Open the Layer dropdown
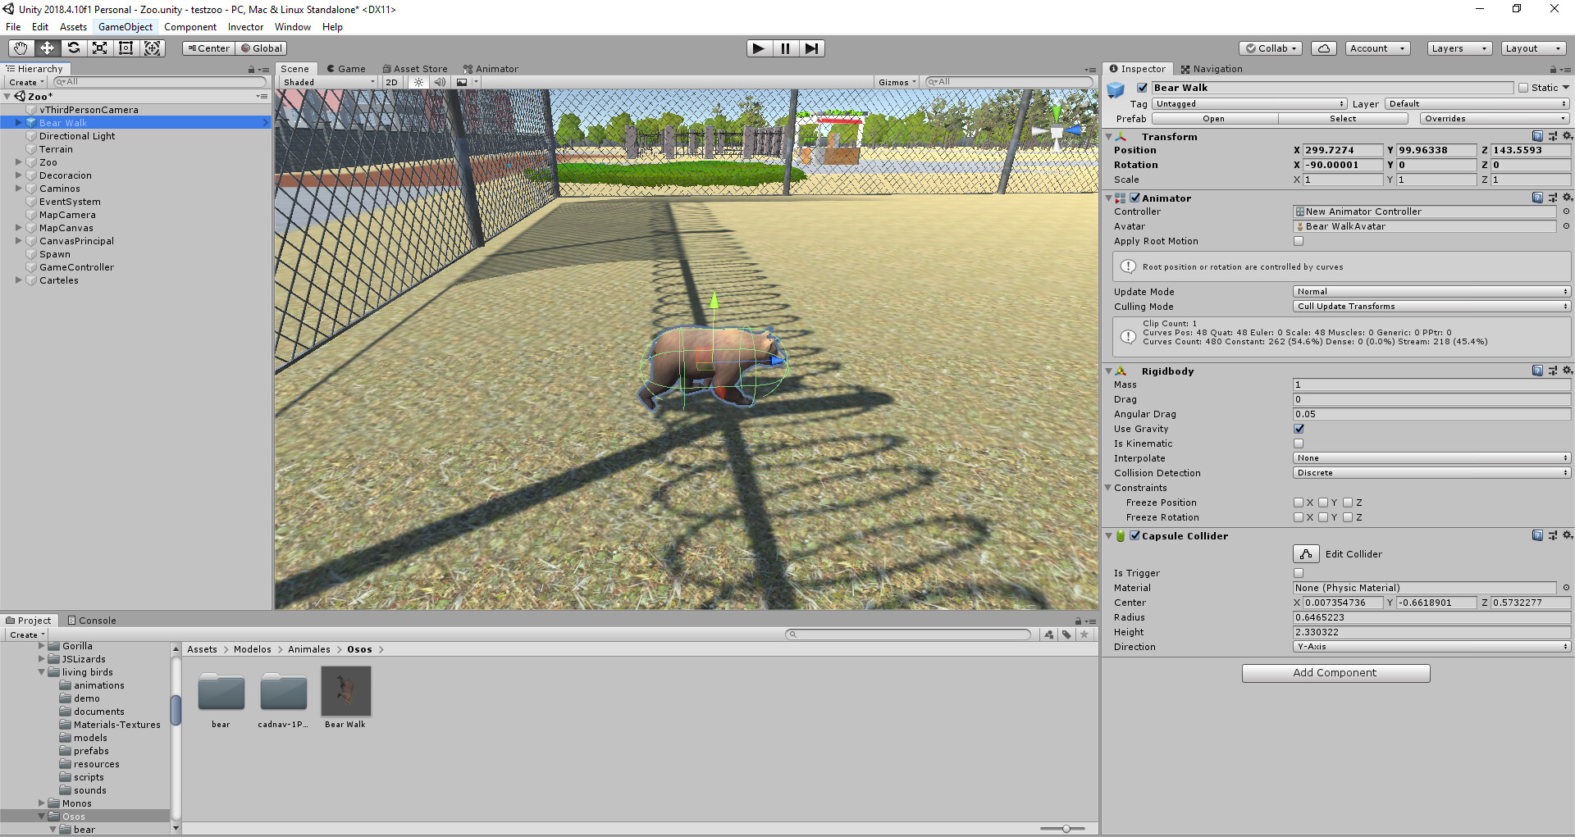This screenshot has width=1575, height=837. (1477, 104)
